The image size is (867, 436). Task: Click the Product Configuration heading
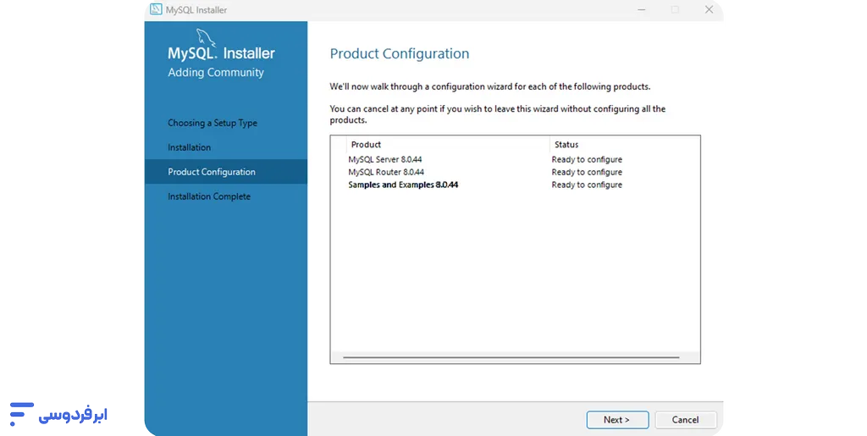coord(400,53)
